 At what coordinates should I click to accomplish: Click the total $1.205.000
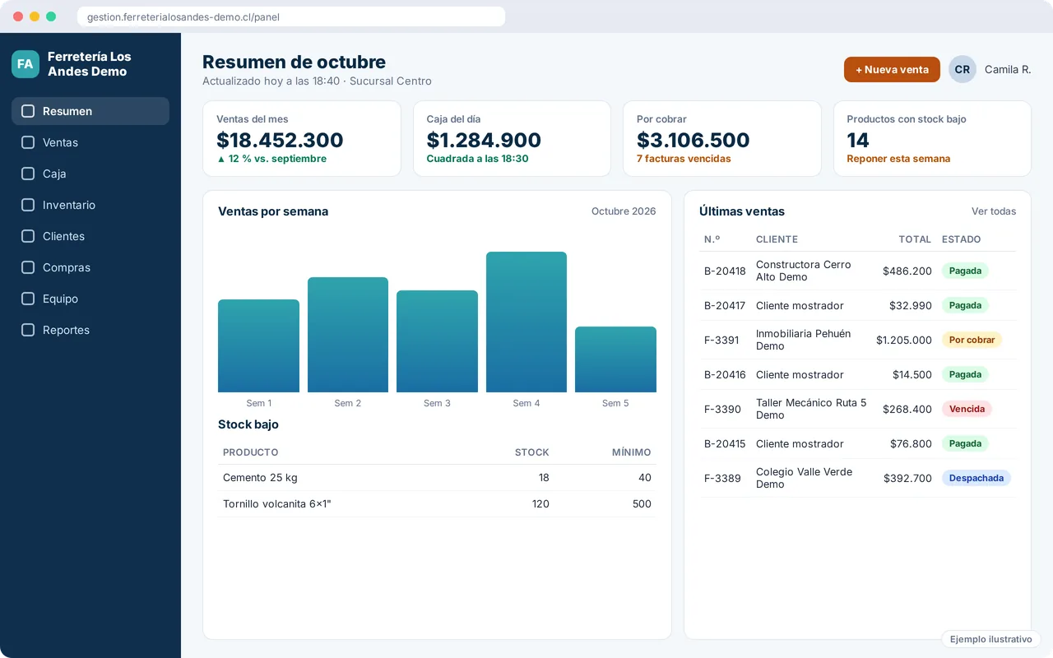(904, 340)
